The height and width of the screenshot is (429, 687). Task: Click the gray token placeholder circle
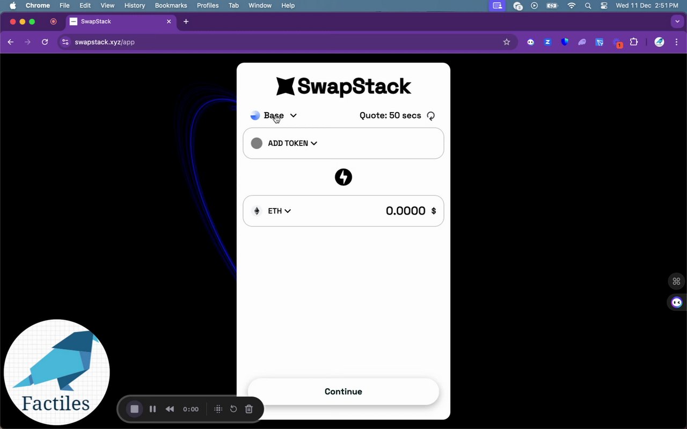[257, 143]
